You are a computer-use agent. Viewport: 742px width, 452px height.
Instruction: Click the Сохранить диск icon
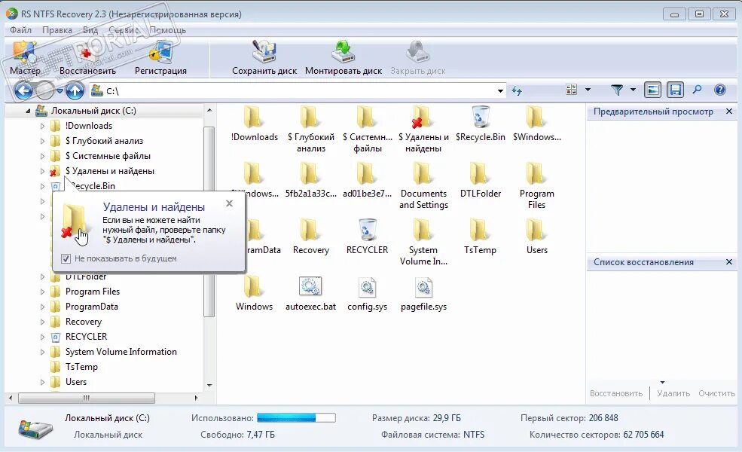click(265, 56)
